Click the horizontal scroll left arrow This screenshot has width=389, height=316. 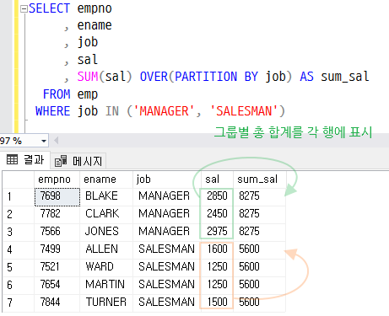coord(57,141)
